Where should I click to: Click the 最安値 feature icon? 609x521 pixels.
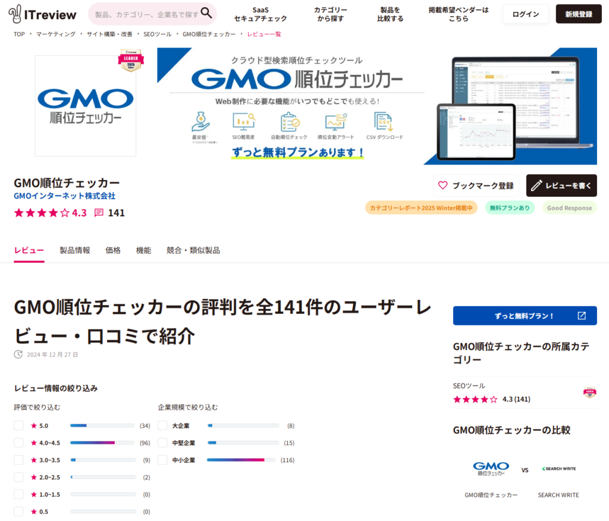pos(200,122)
